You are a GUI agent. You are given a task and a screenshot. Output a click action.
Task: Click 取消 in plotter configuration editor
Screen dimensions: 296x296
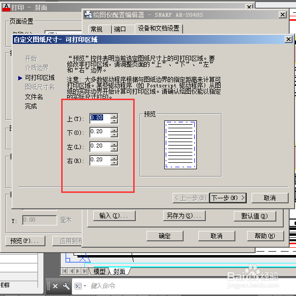point(217,236)
